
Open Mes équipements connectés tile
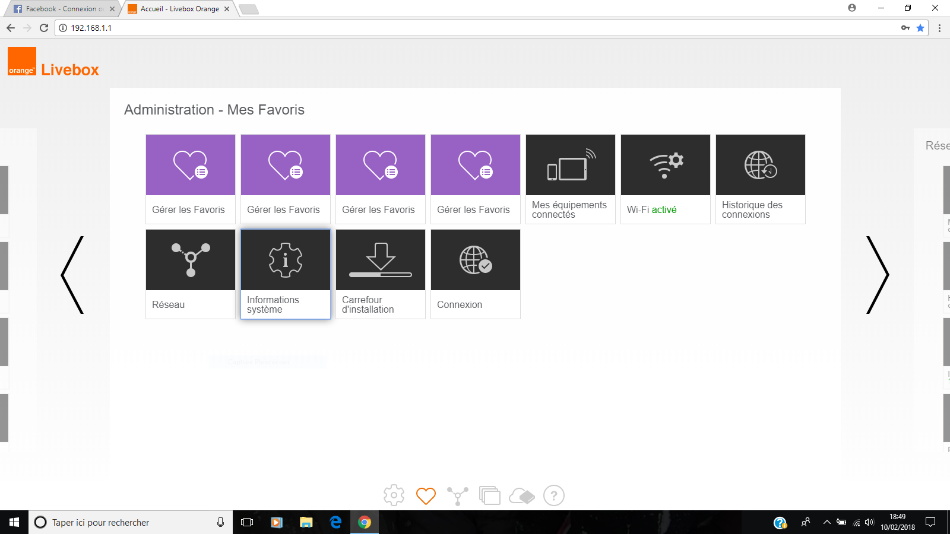tap(570, 179)
